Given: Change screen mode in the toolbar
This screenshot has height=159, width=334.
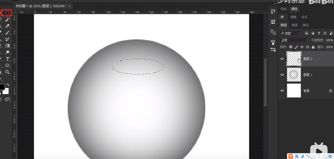Looking at the screenshot, I should (x=7, y=99).
